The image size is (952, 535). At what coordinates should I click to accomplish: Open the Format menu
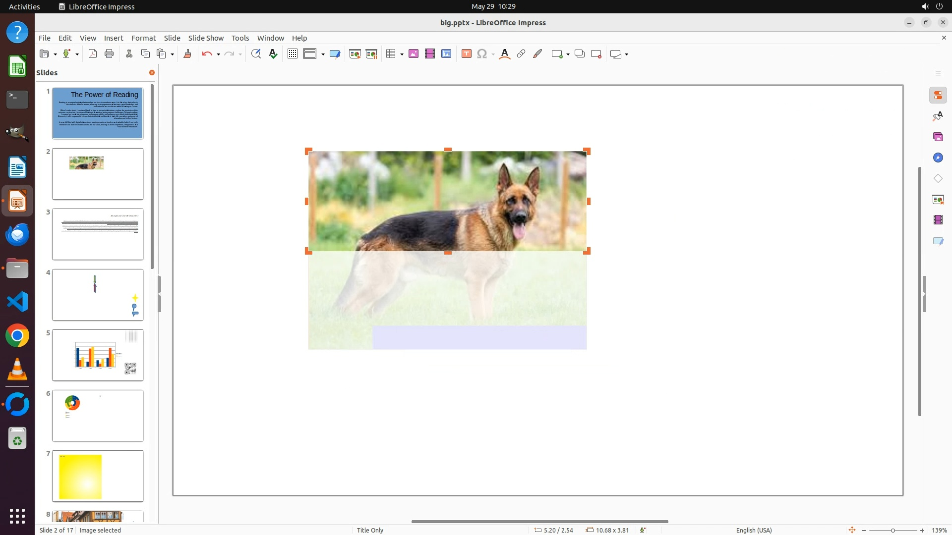coord(143,38)
